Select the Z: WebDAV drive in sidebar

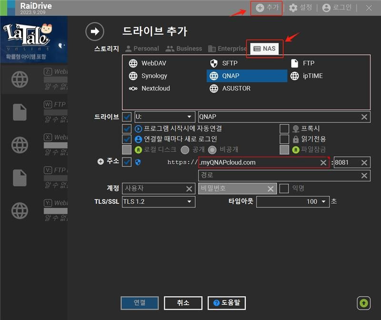click(34, 79)
